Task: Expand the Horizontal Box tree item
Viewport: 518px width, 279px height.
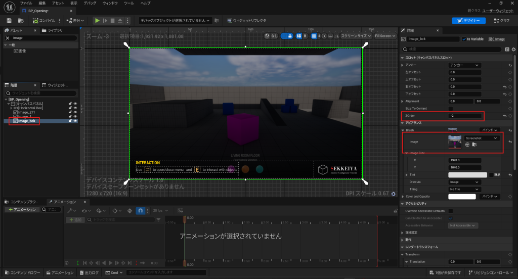Action: [x=11, y=108]
